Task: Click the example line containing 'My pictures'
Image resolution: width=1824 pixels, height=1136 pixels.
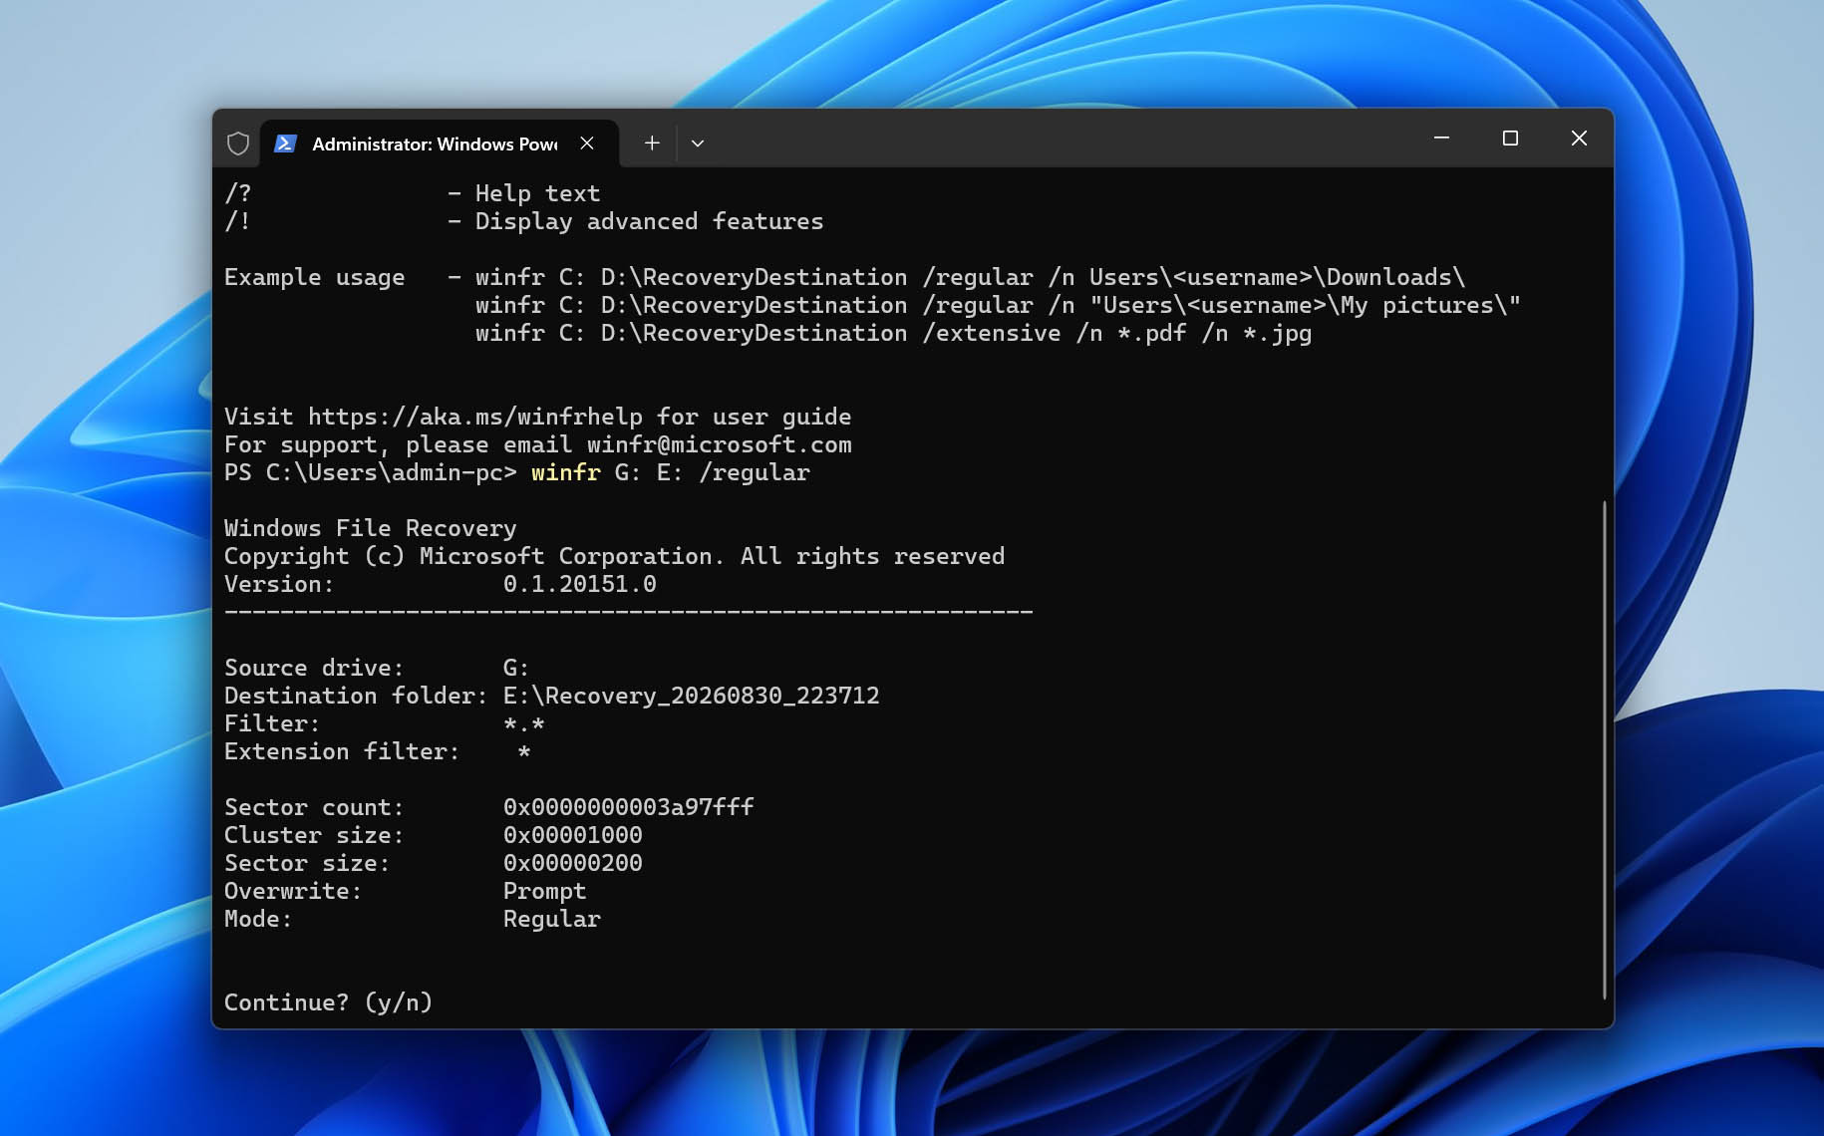Action: pyautogui.click(x=999, y=305)
